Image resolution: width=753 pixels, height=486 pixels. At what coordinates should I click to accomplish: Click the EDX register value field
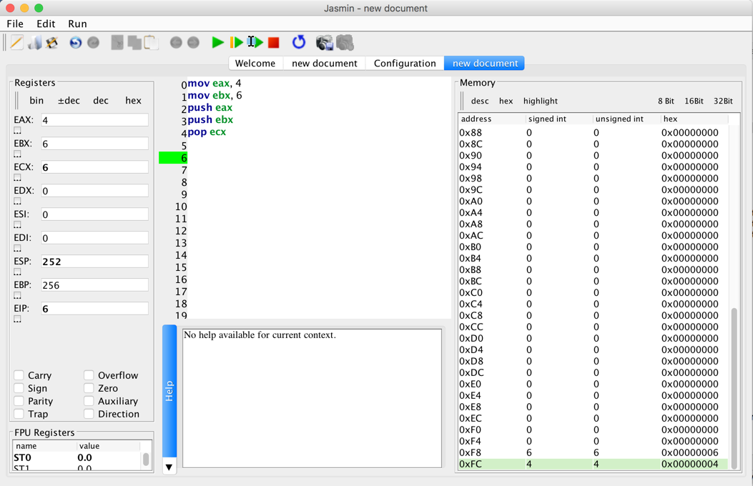tap(94, 191)
